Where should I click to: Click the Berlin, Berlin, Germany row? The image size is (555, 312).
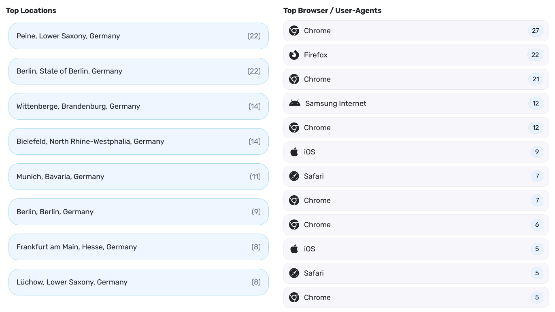tap(138, 212)
